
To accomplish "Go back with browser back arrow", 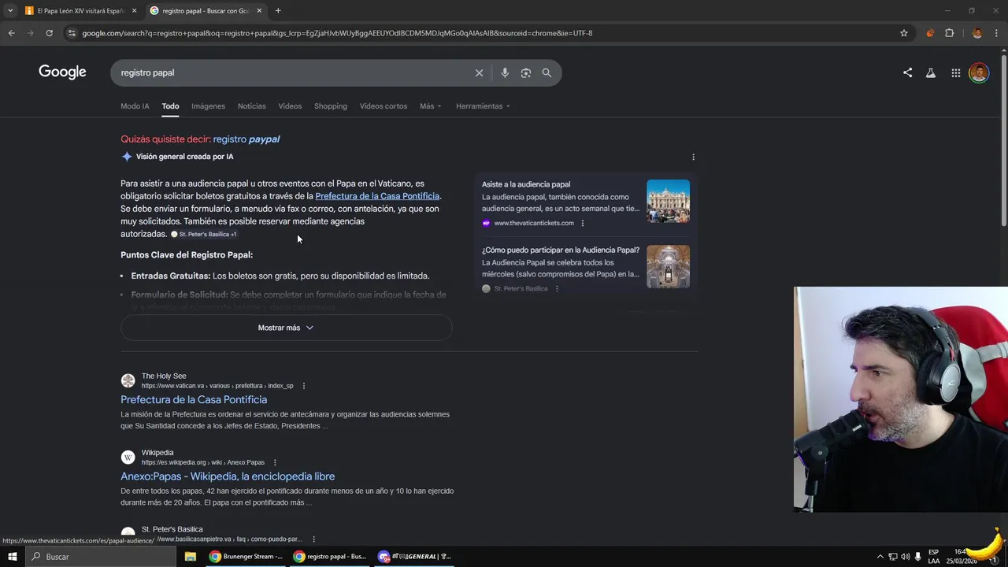I will pos(11,33).
